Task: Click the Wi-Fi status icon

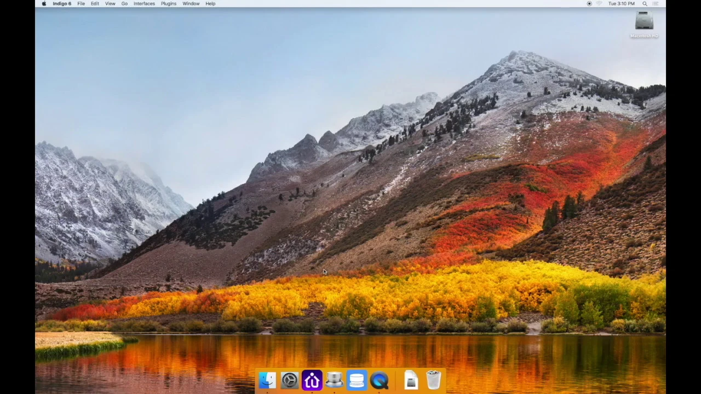Action: 599,3
